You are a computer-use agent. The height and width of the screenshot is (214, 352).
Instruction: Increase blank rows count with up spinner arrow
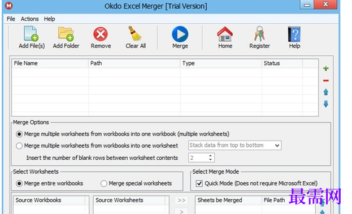tap(210, 155)
